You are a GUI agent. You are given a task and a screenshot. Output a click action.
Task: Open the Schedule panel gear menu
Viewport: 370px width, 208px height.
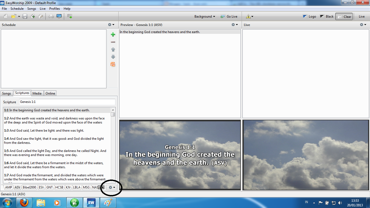point(111,25)
